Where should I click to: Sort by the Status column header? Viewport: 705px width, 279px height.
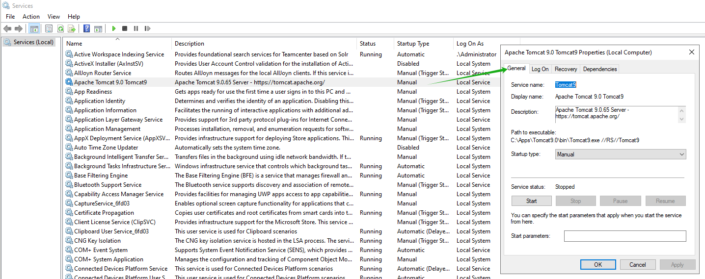pos(375,44)
